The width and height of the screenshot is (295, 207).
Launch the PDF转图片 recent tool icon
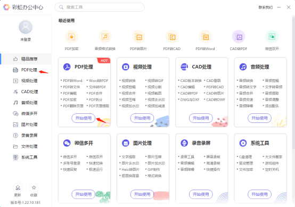138,37
